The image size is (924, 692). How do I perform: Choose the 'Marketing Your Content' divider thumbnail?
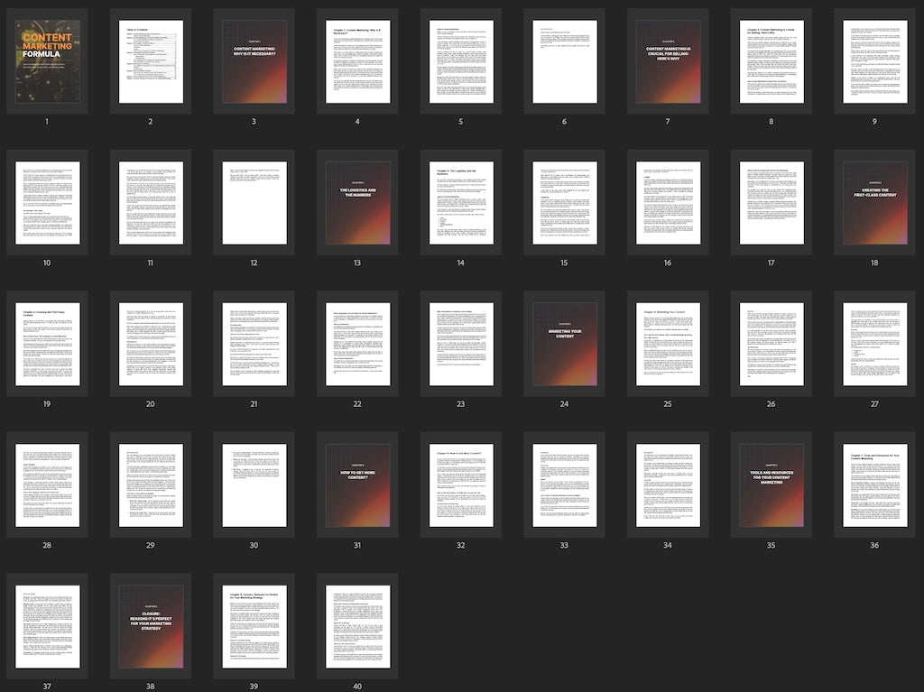(564, 344)
